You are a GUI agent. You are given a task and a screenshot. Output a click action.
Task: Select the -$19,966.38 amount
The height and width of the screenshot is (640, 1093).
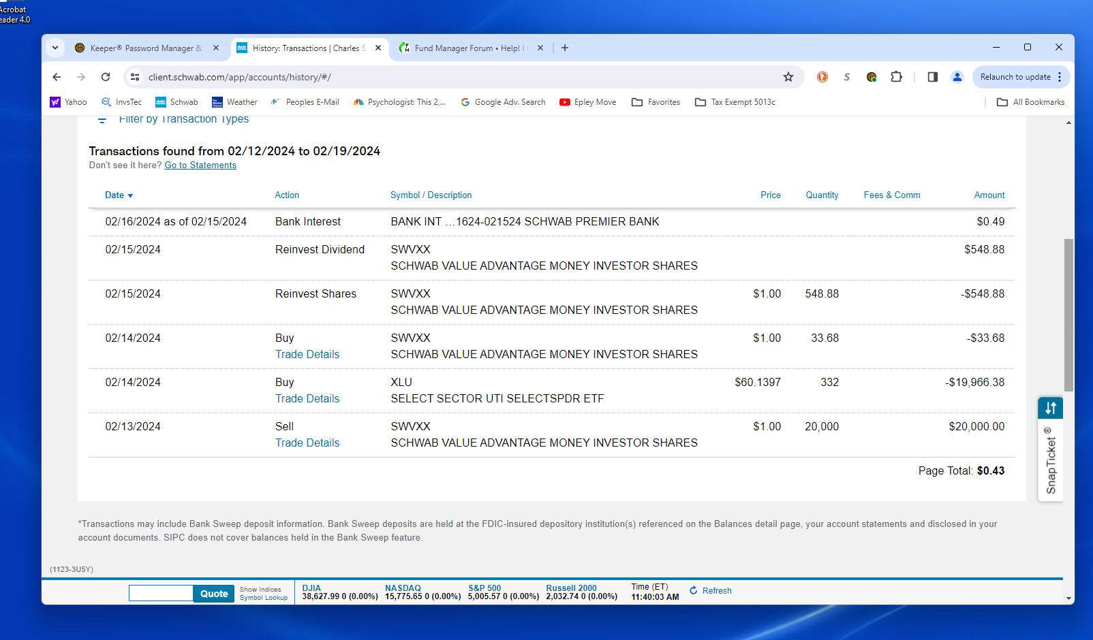click(974, 383)
